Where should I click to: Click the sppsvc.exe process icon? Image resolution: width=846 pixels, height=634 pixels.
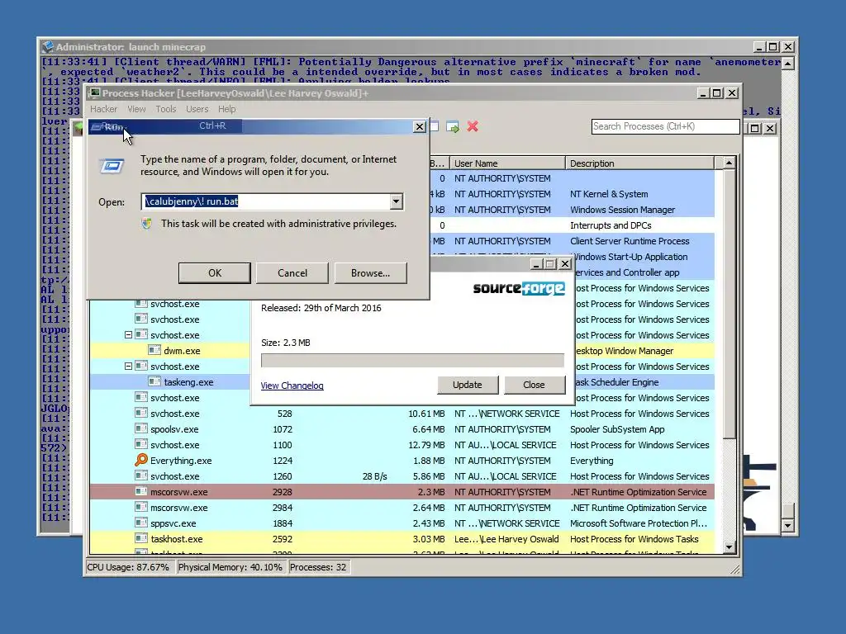coord(140,523)
